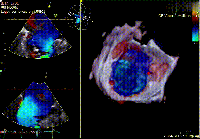The height and width of the screenshot is (139, 200).
Task: Click the yellow arrow above top sector
Action: point(49,5)
